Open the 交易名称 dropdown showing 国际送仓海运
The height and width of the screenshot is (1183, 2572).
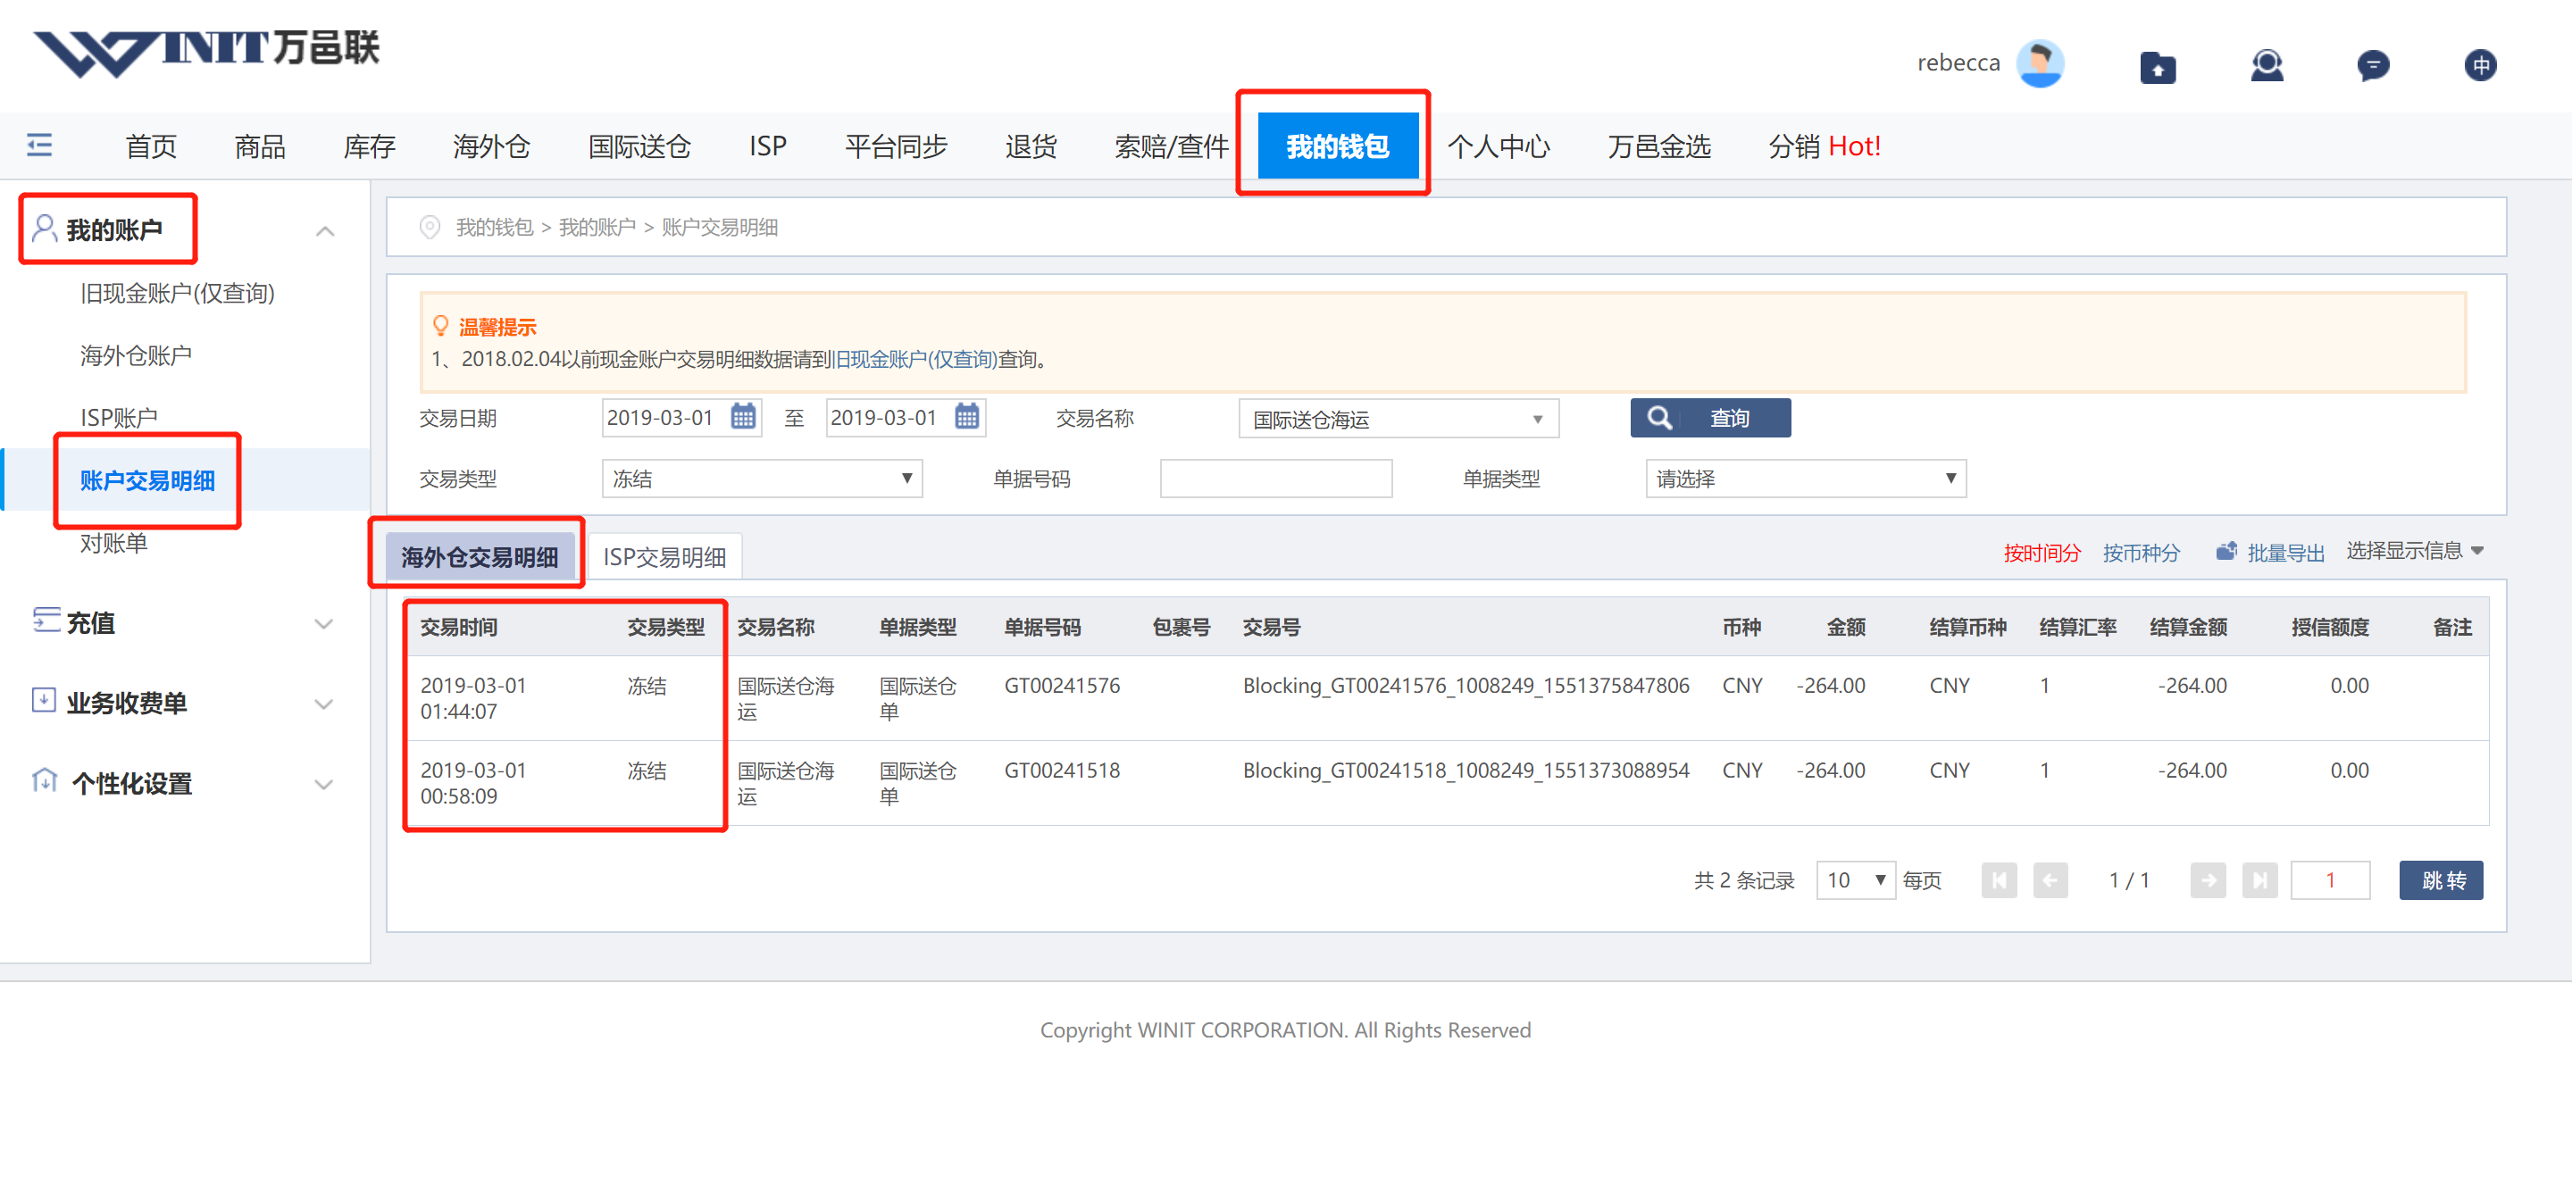coord(1398,419)
